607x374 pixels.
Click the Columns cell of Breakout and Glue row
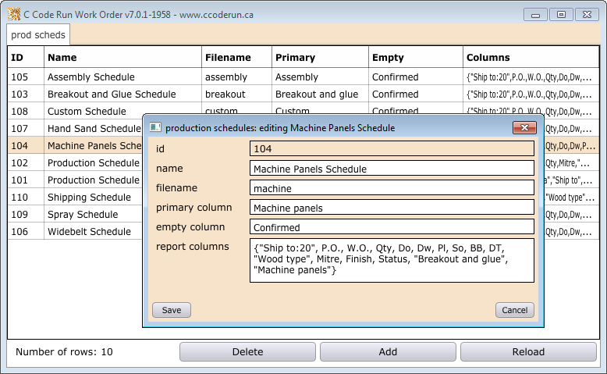click(531, 94)
